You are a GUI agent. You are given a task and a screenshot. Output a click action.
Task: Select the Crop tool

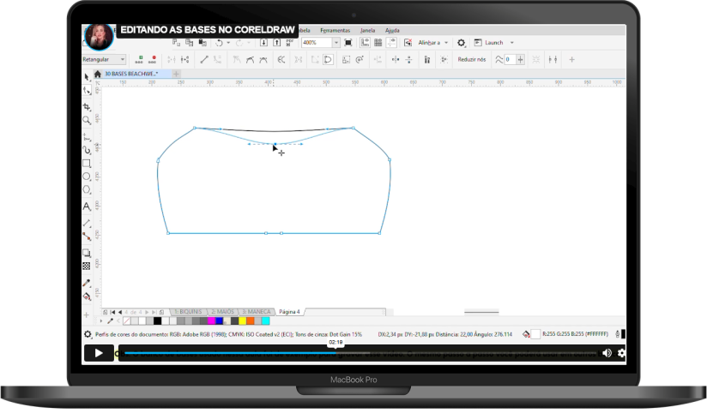pos(87,107)
